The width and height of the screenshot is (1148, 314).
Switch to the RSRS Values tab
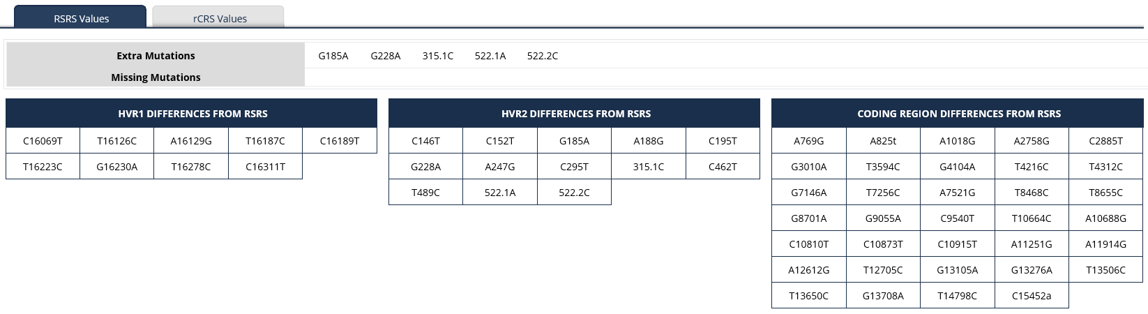pos(81,19)
